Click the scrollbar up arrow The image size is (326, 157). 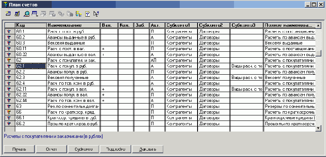point(318,25)
